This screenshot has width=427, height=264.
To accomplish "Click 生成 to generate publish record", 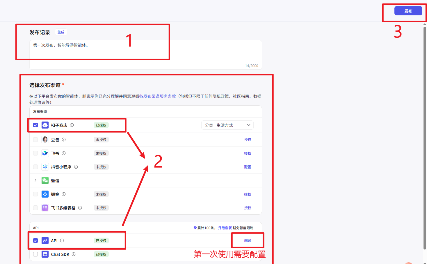I will (61, 32).
